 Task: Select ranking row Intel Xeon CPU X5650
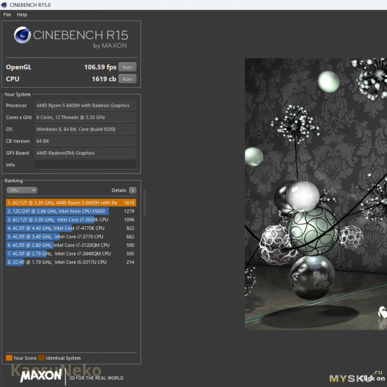click(71, 211)
